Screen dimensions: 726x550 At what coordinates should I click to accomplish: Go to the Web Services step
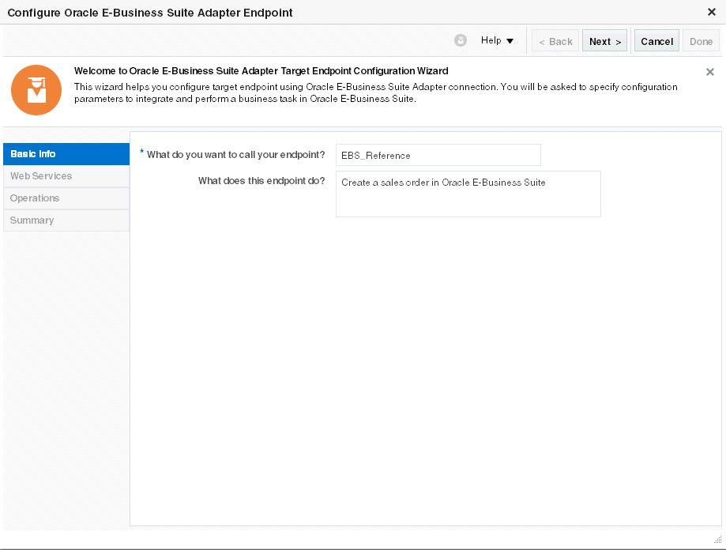click(66, 176)
